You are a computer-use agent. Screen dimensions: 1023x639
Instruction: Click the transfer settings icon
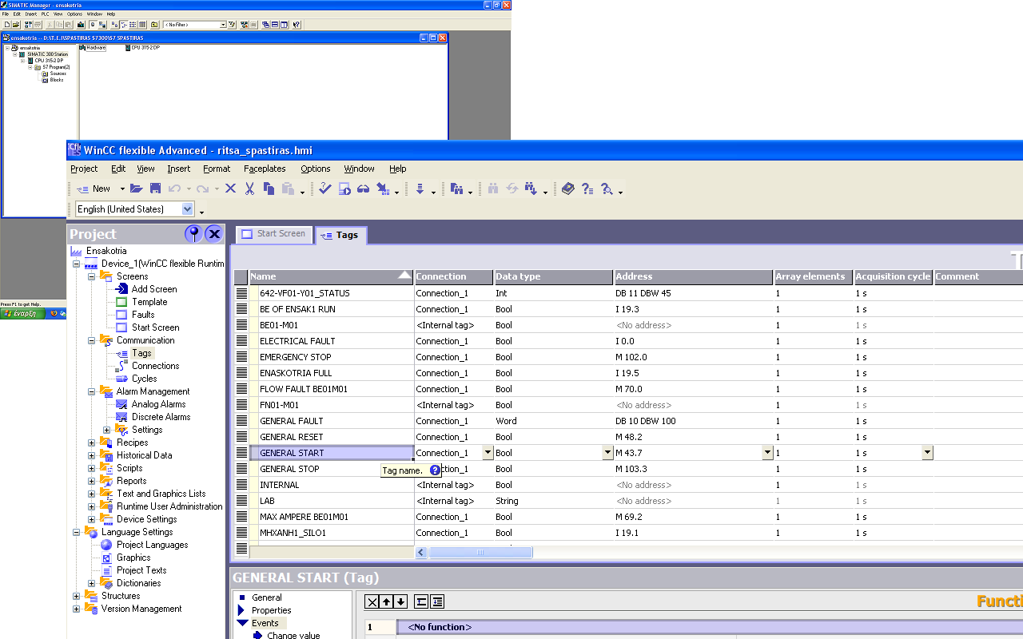click(383, 189)
